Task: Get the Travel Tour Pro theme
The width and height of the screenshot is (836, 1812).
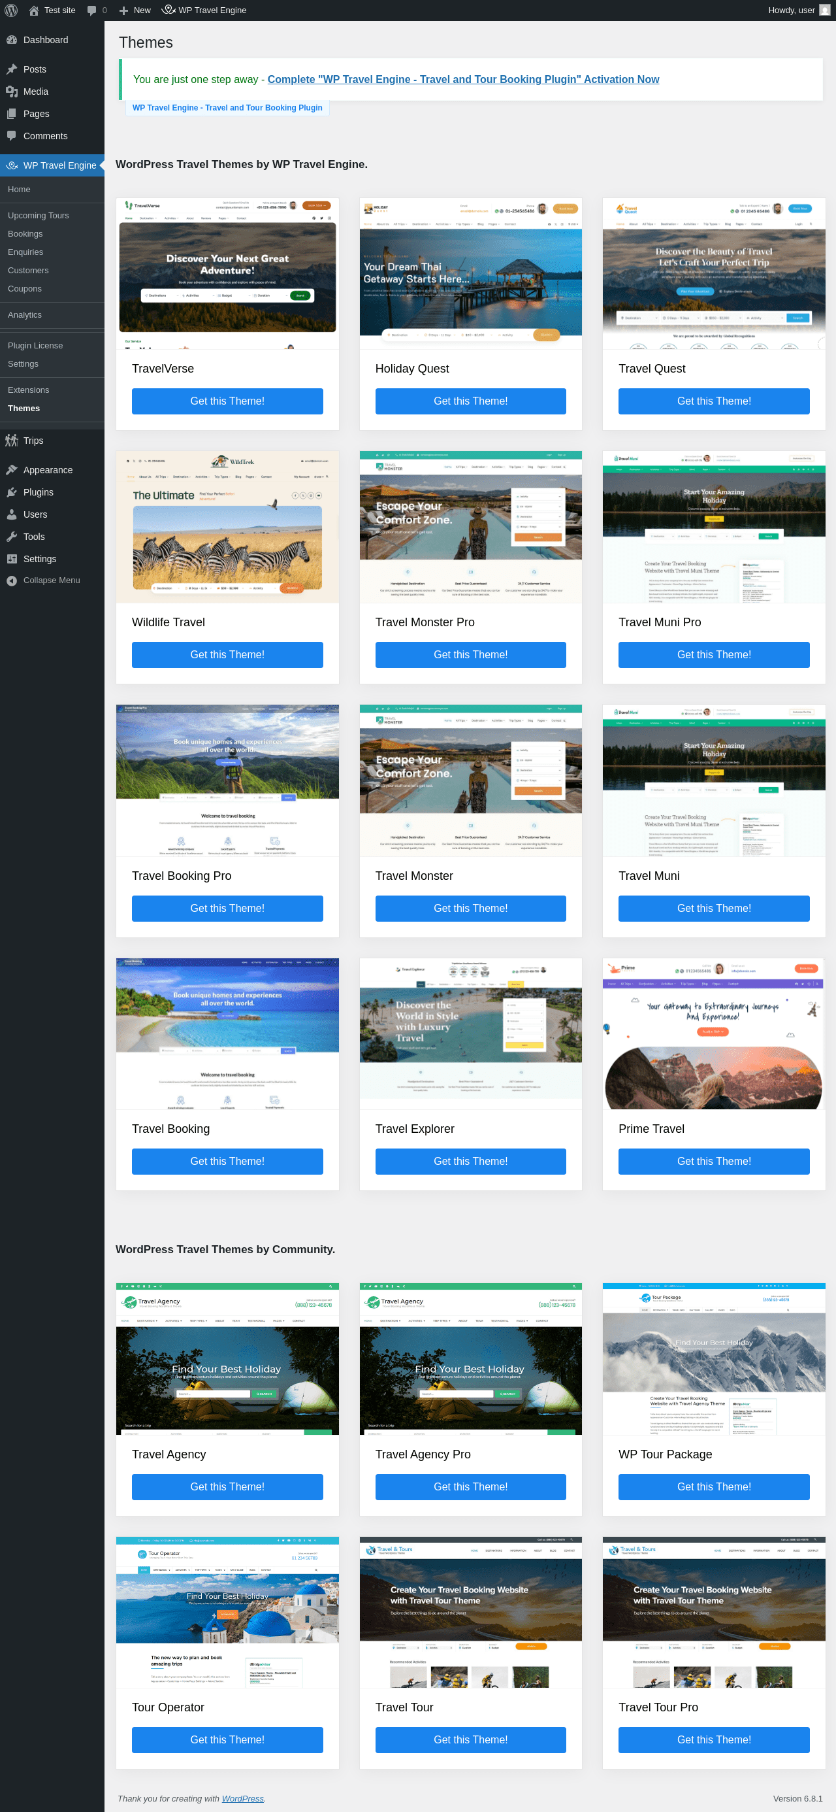Action: [714, 1739]
